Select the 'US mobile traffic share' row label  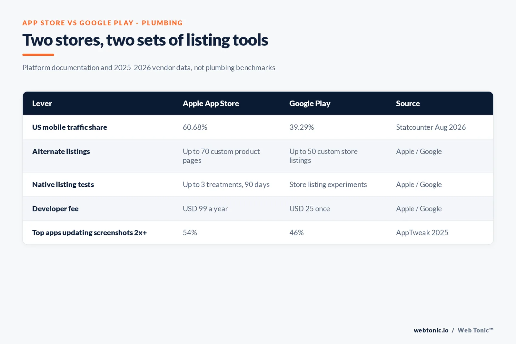click(70, 127)
